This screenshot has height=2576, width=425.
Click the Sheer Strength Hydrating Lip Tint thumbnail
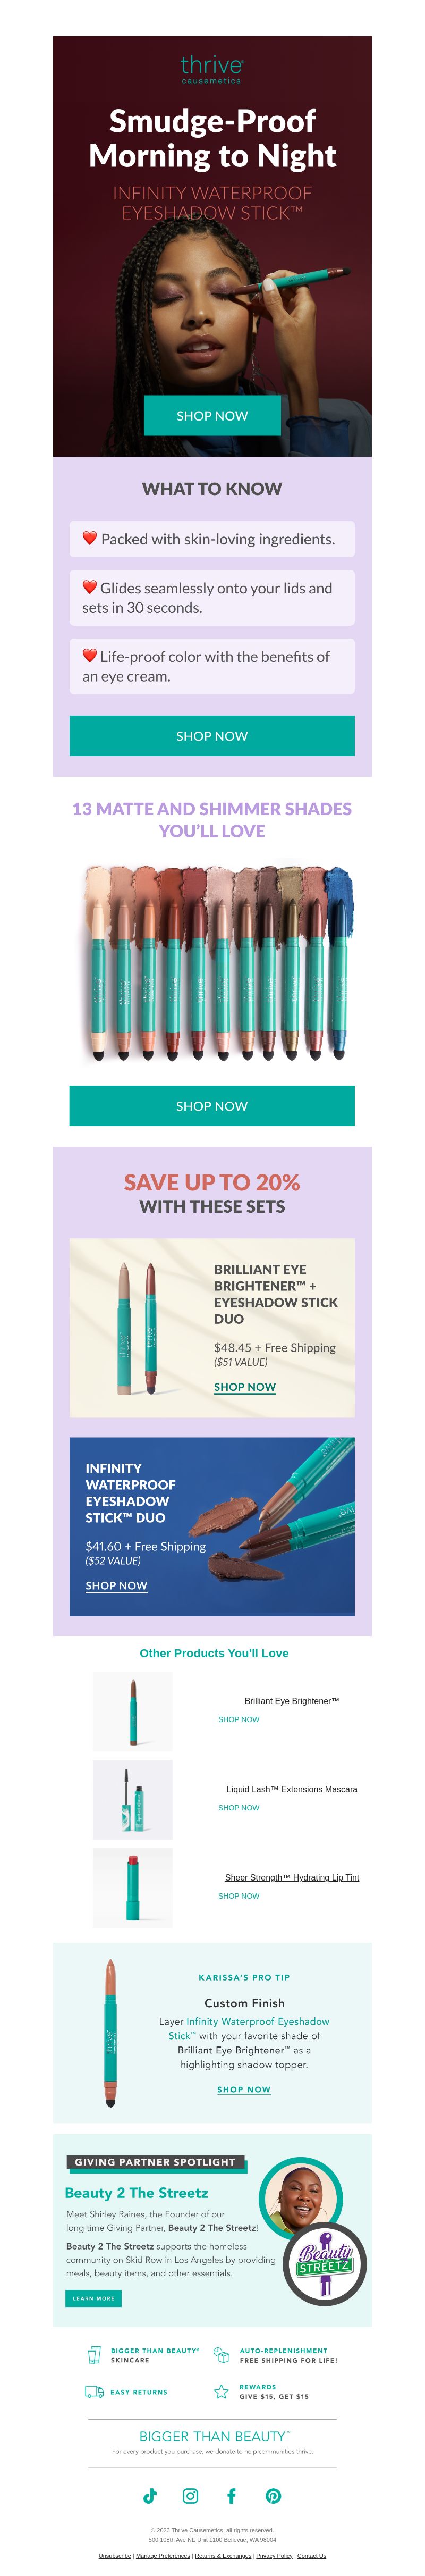coord(133,1888)
